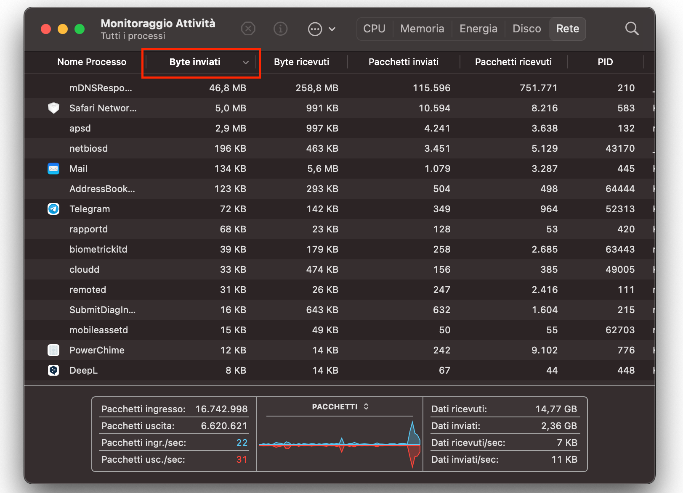
Task: Sort by Pacchetti inviati column header
Action: tap(403, 62)
